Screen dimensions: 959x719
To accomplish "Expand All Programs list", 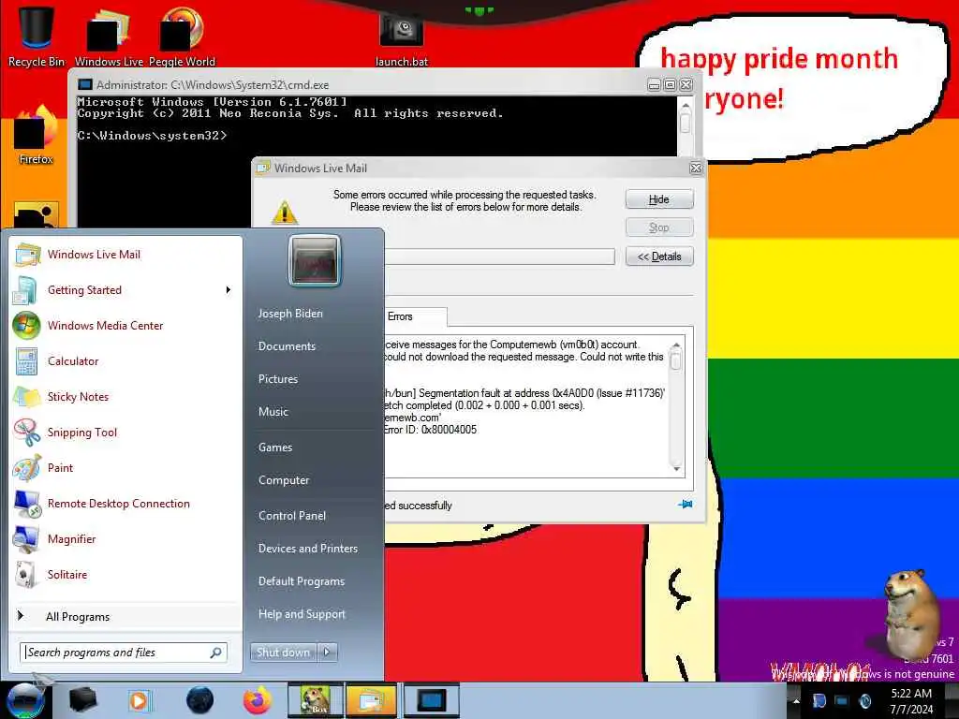I will coord(125,616).
